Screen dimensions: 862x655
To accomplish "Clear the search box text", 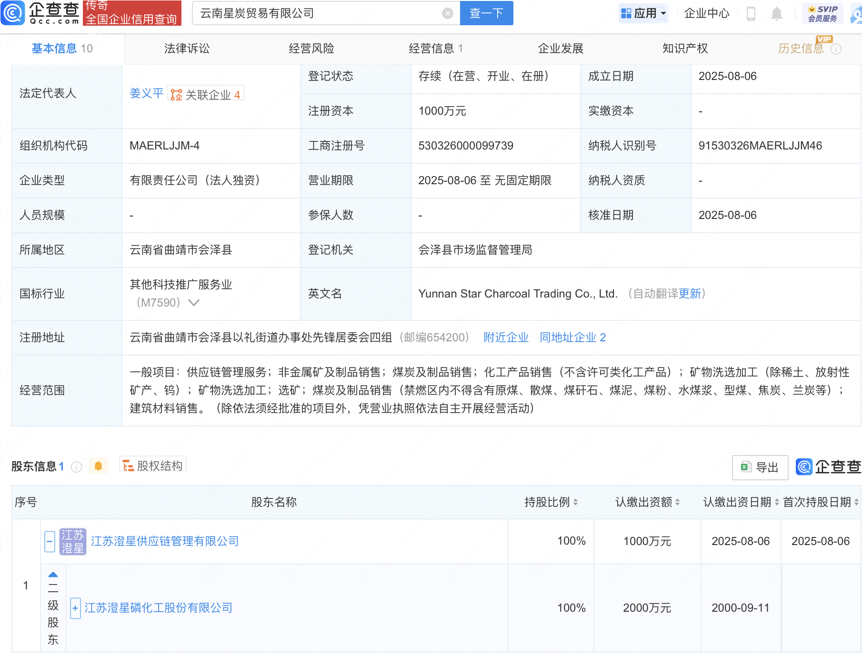I will click(x=447, y=13).
